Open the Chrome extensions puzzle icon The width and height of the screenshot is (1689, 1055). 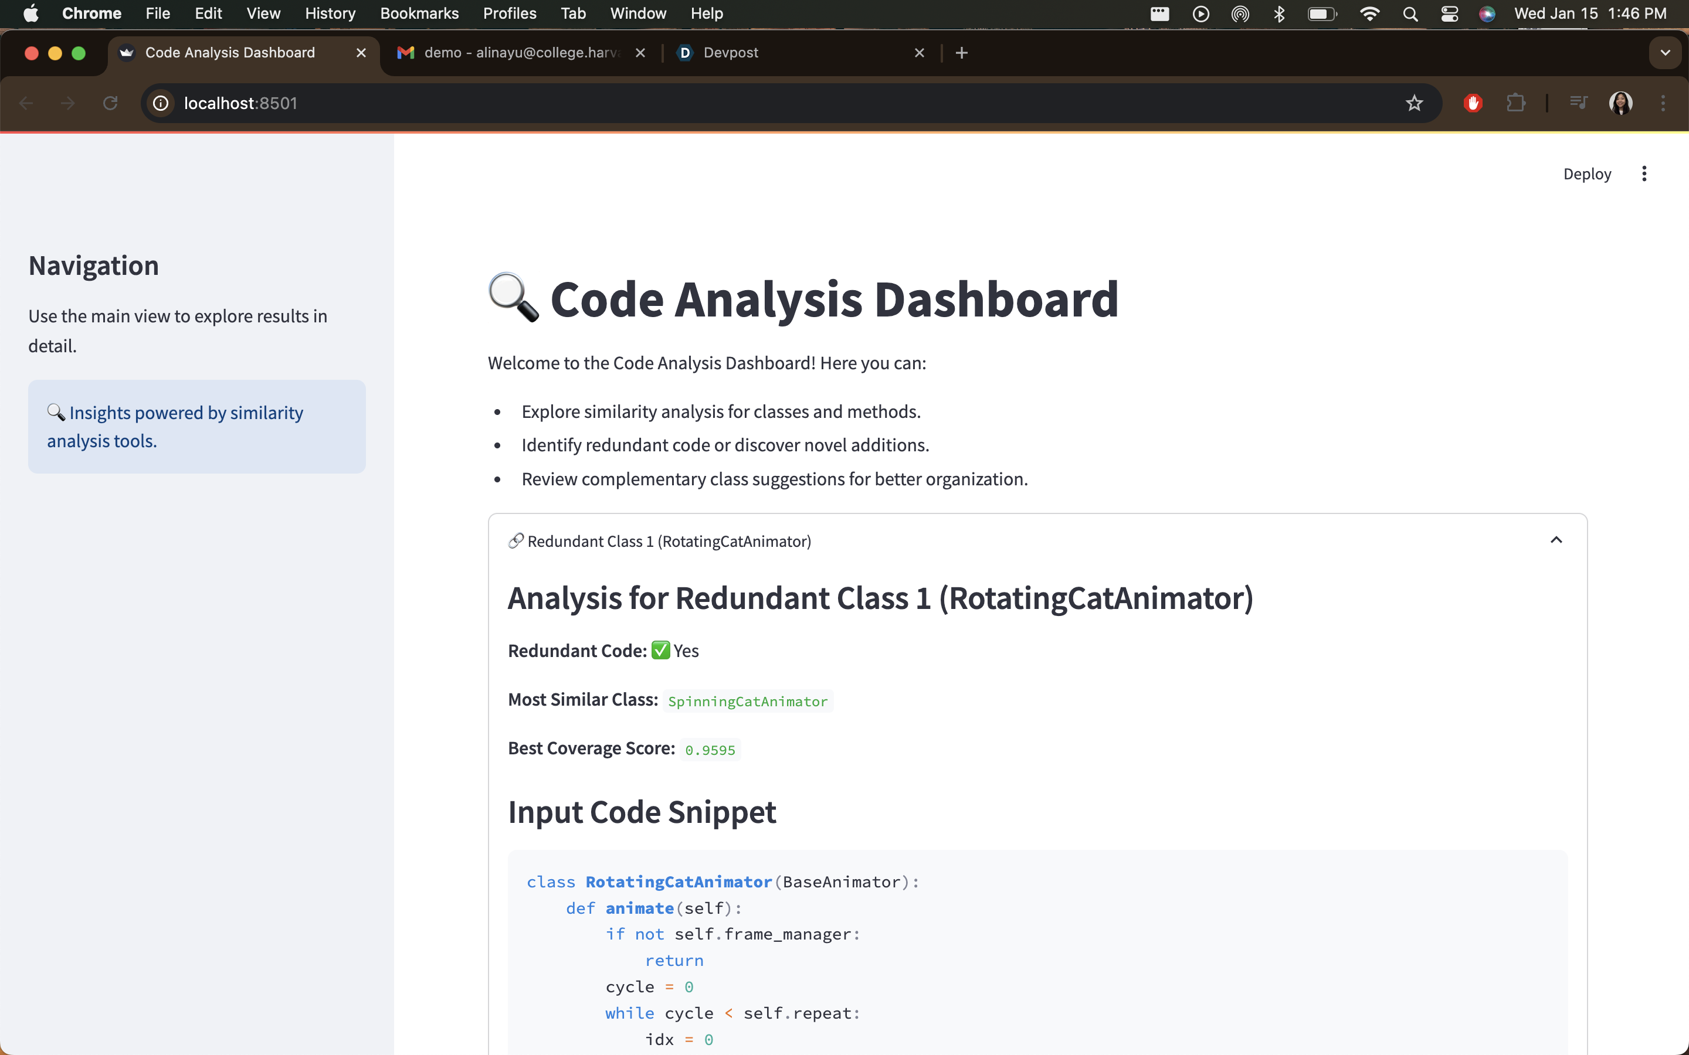pyautogui.click(x=1515, y=103)
